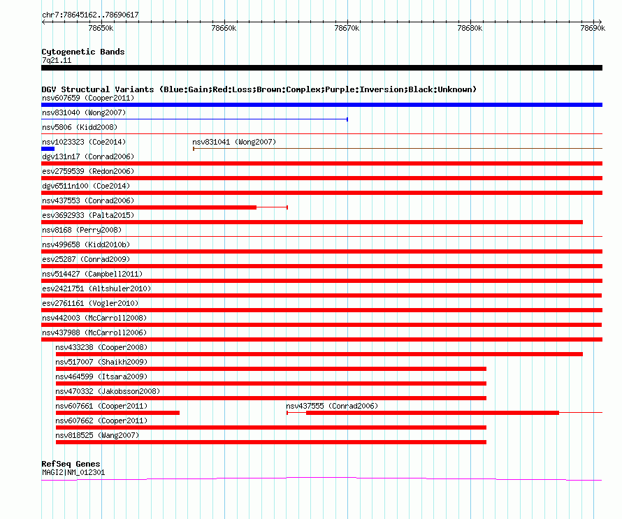Select the red nsv499658 loss bar

321,251
